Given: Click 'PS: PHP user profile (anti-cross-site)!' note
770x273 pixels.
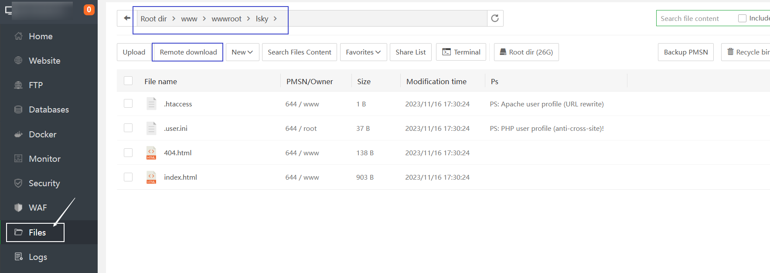Looking at the screenshot, I should [547, 128].
